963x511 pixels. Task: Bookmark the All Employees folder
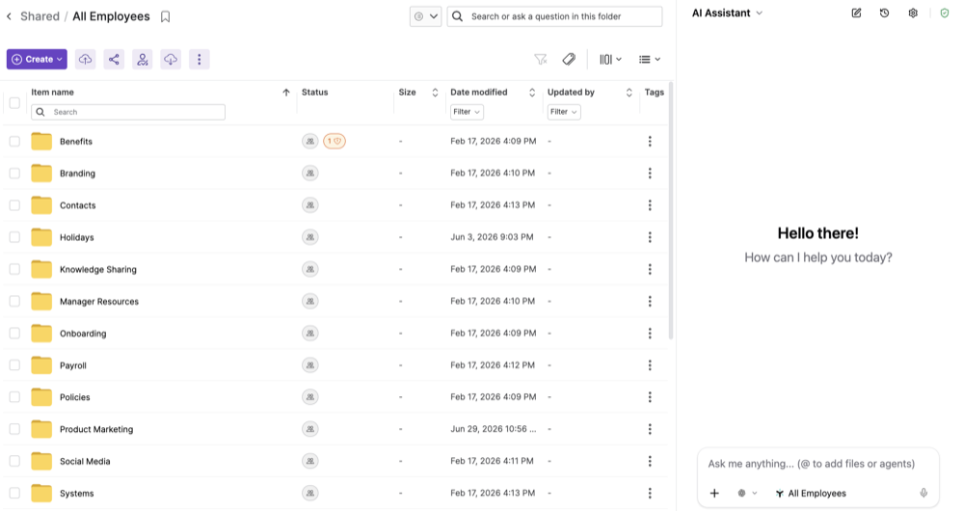pos(165,17)
